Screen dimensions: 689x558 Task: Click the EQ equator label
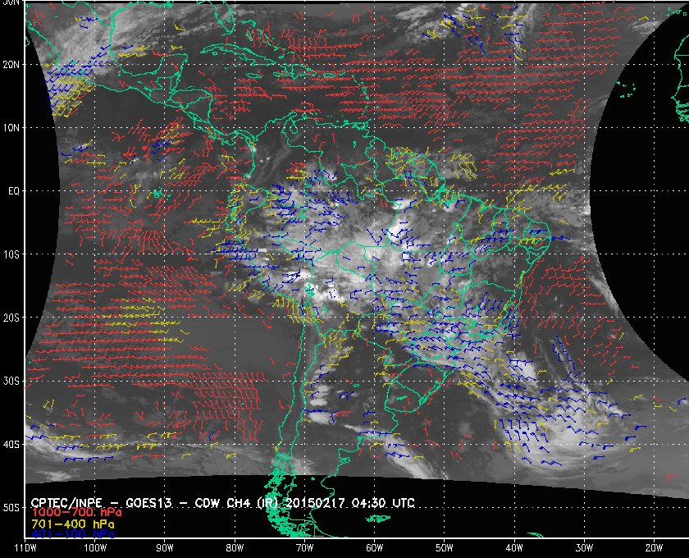point(14,191)
